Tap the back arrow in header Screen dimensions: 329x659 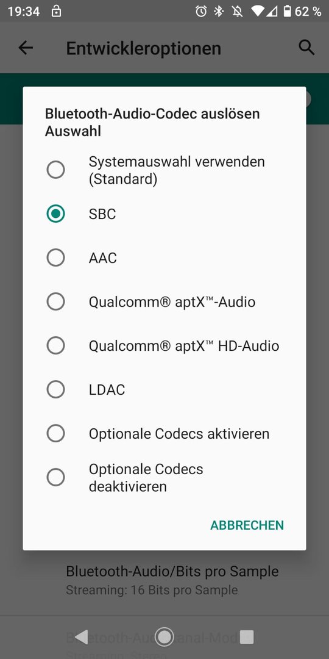pyautogui.click(x=26, y=48)
